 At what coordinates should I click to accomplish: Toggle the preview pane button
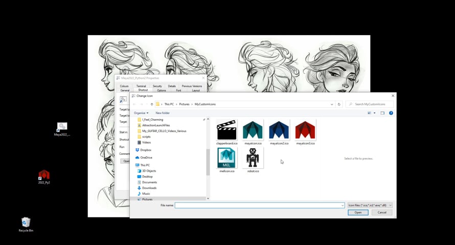click(x=382, y=113)
